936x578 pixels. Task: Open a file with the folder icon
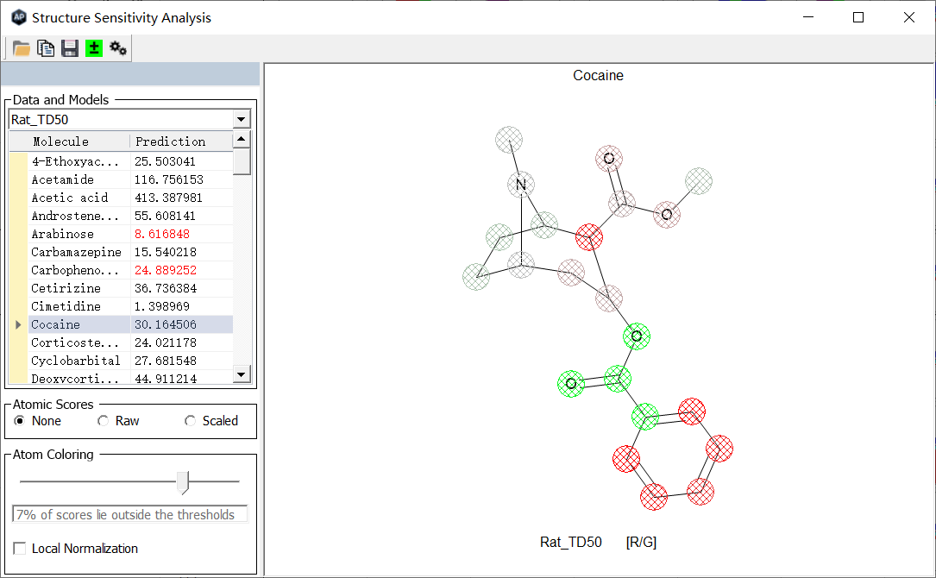point(22,48)
